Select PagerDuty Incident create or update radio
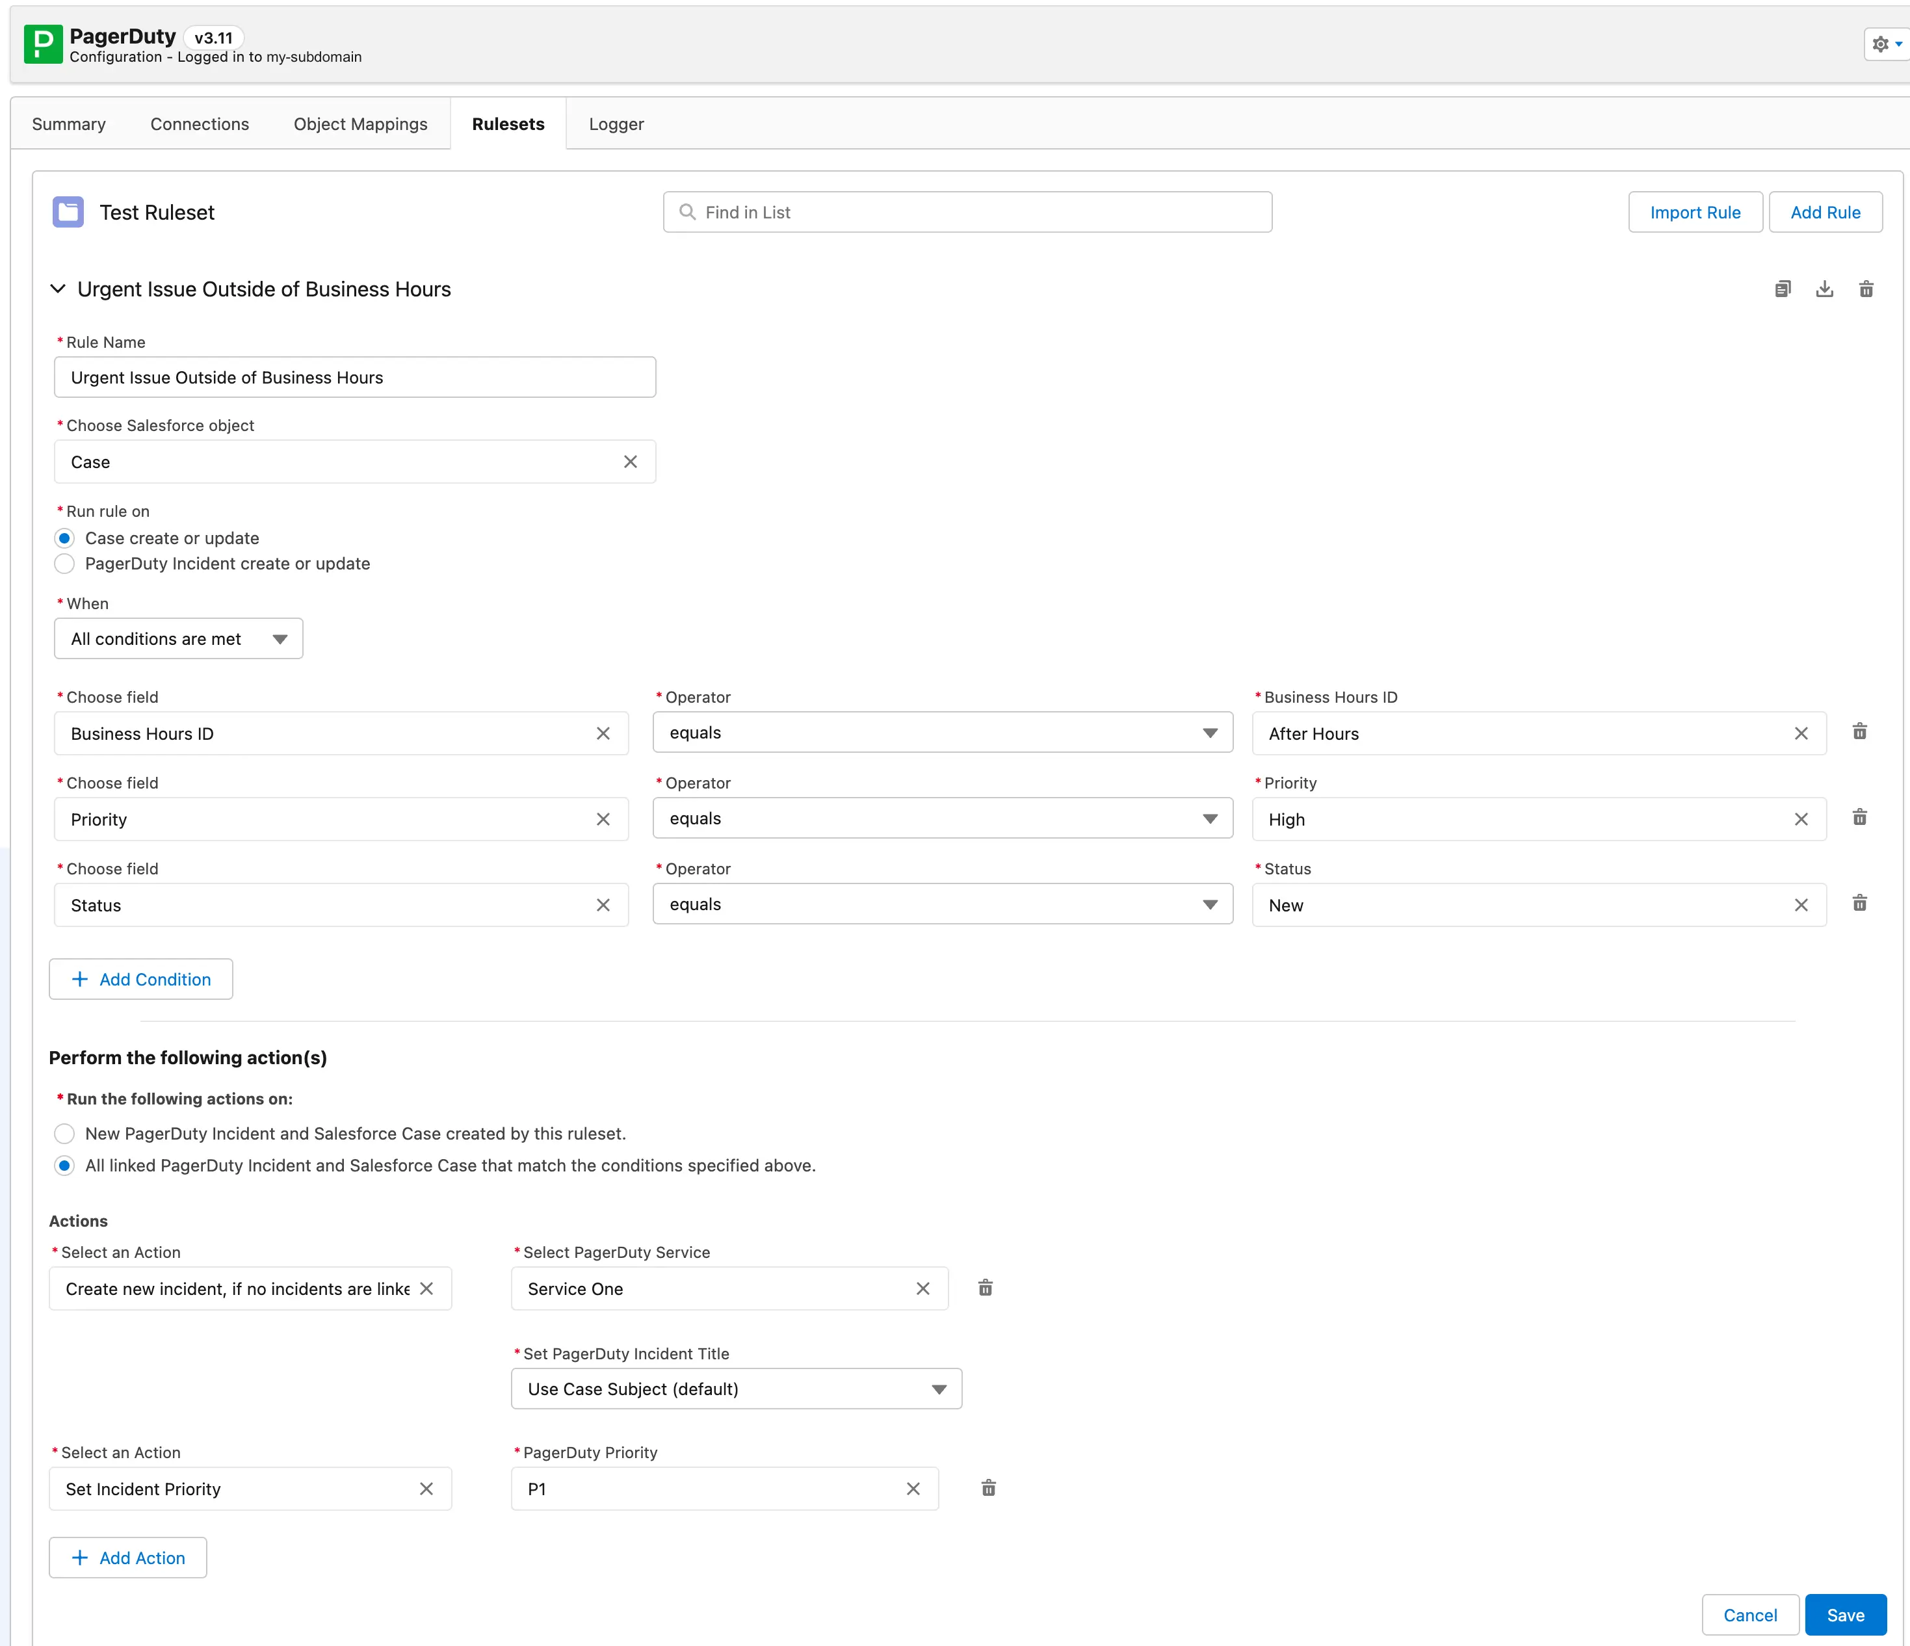The height and width of the screenshot is (1646, 1910). click(x=64, y=564)
